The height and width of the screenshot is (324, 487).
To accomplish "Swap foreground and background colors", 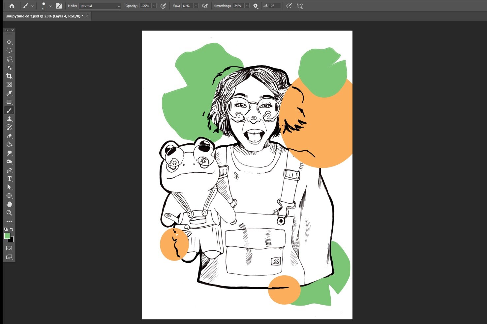I will pyautogui.click(x=12, y=229).
